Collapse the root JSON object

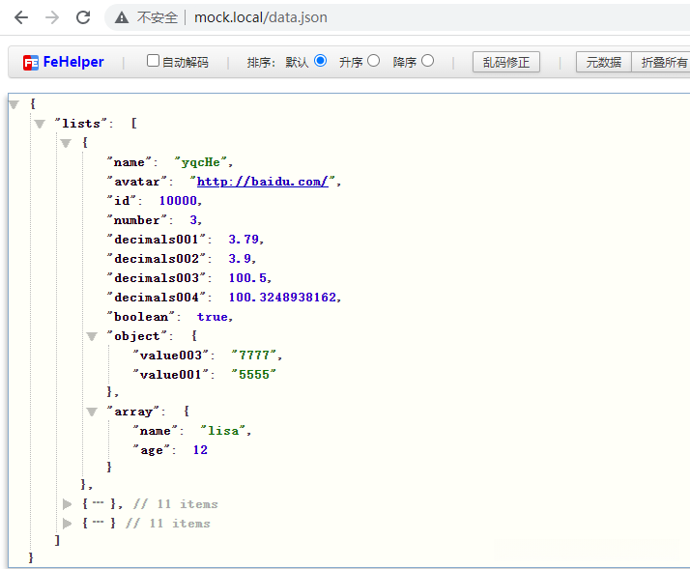click(14, 104)
